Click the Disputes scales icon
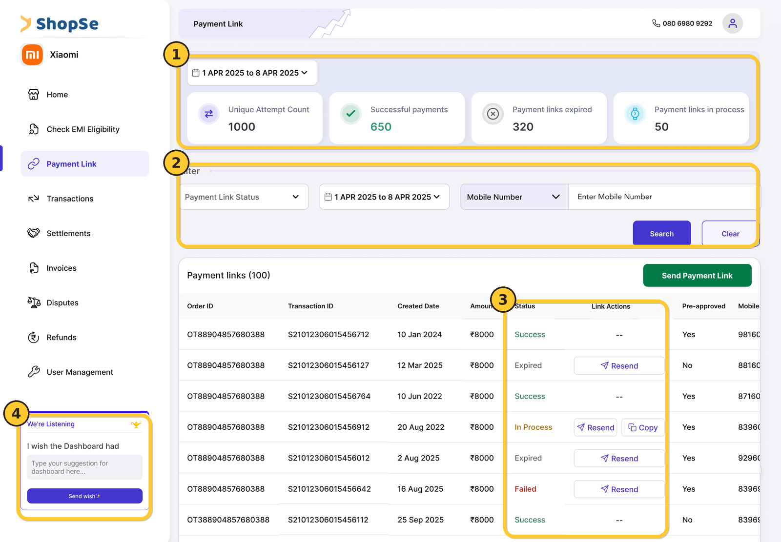This screenshot has height=542, width=781. [34, 302]
